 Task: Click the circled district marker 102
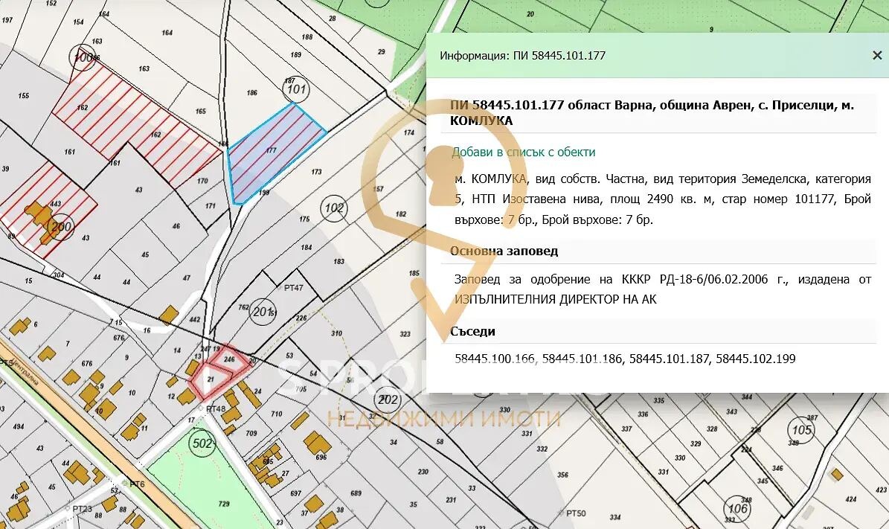[x=334, y=208]
